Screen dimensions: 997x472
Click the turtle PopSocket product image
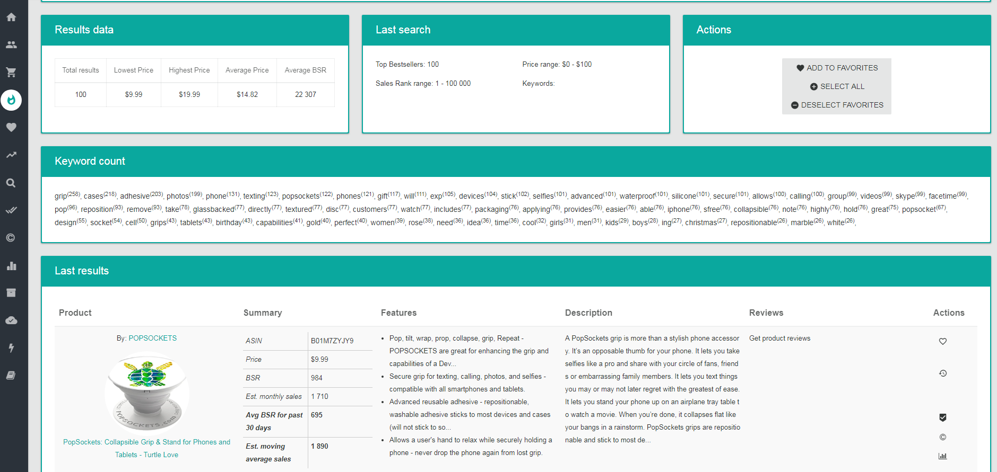pyautogui.click(x=147, y=393)
